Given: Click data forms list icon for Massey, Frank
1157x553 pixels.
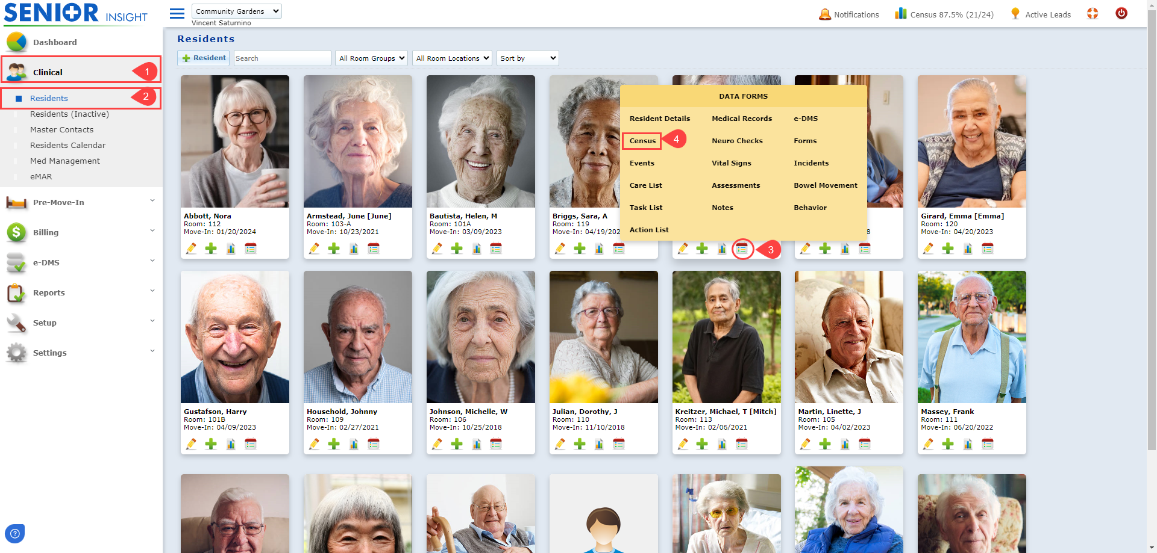Looking at the screenshot, I should [988, 444].
